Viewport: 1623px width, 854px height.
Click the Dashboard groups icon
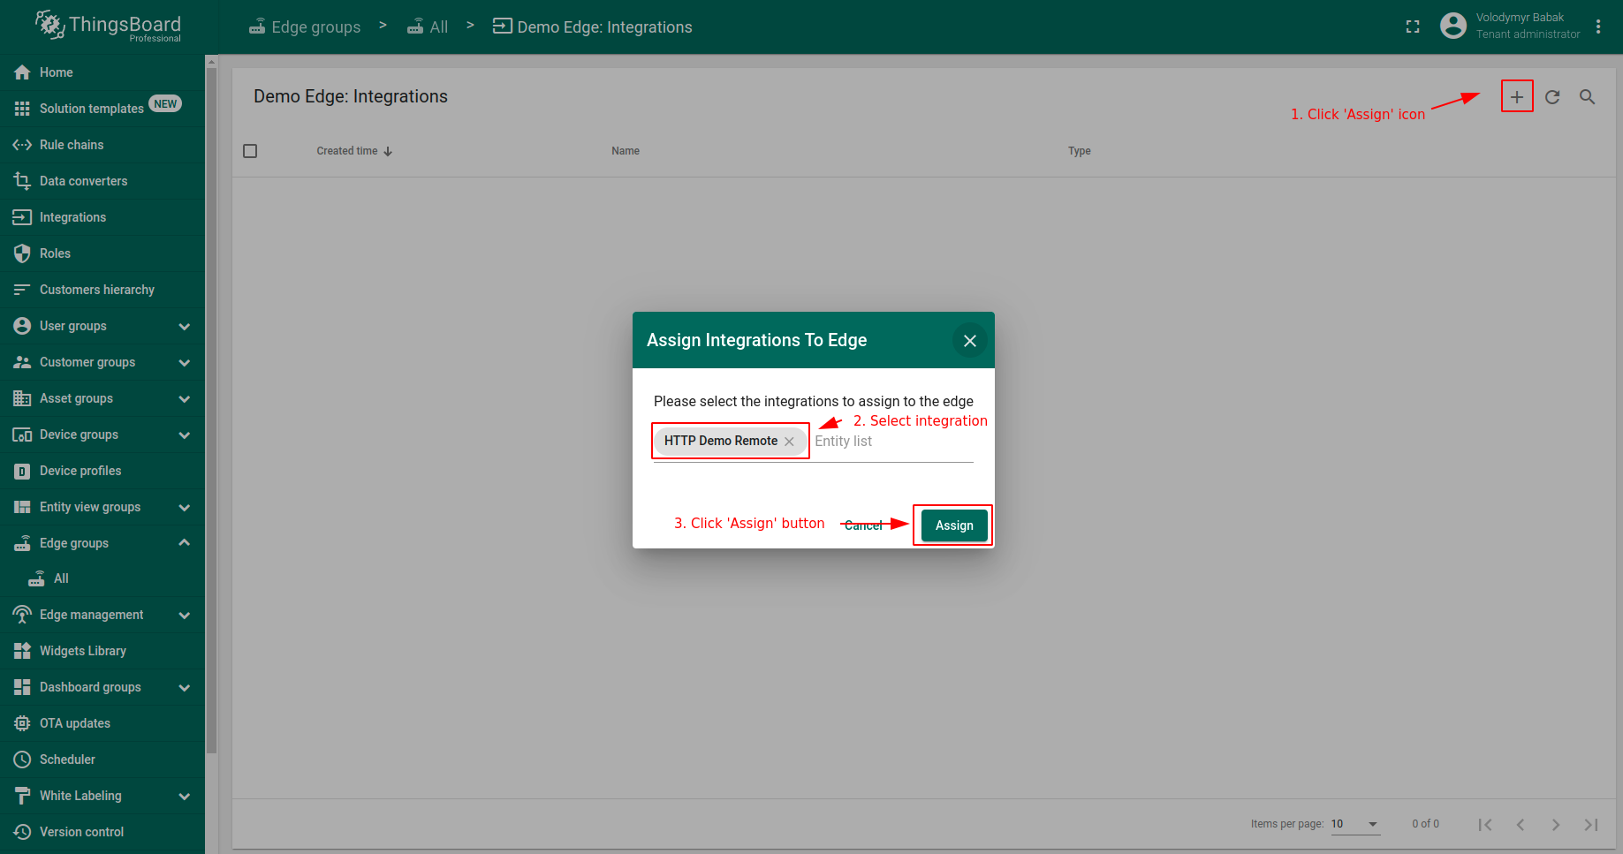[22, 687]
